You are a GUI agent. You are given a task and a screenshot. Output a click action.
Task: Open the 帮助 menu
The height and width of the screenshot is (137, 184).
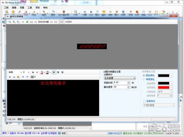tap(45, 8)
